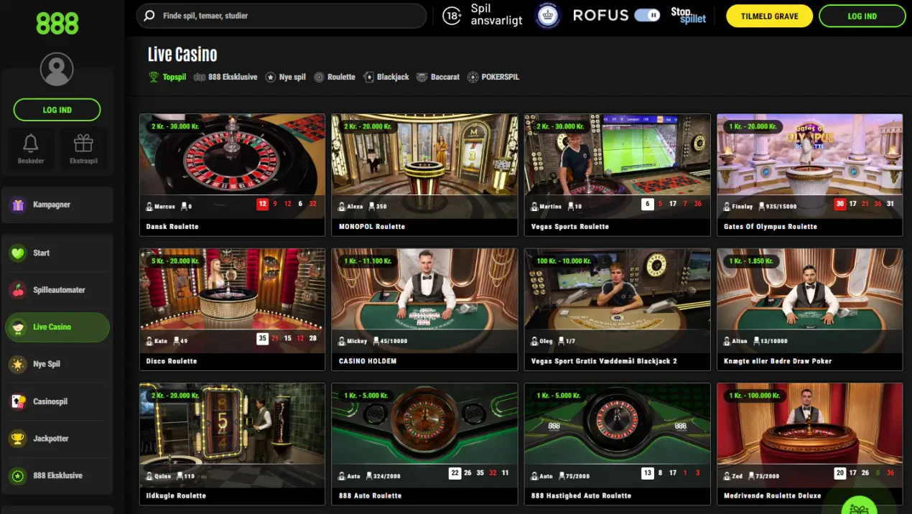
Task: Click the Nye spil star category icon
Action: (x=271, y=77)
